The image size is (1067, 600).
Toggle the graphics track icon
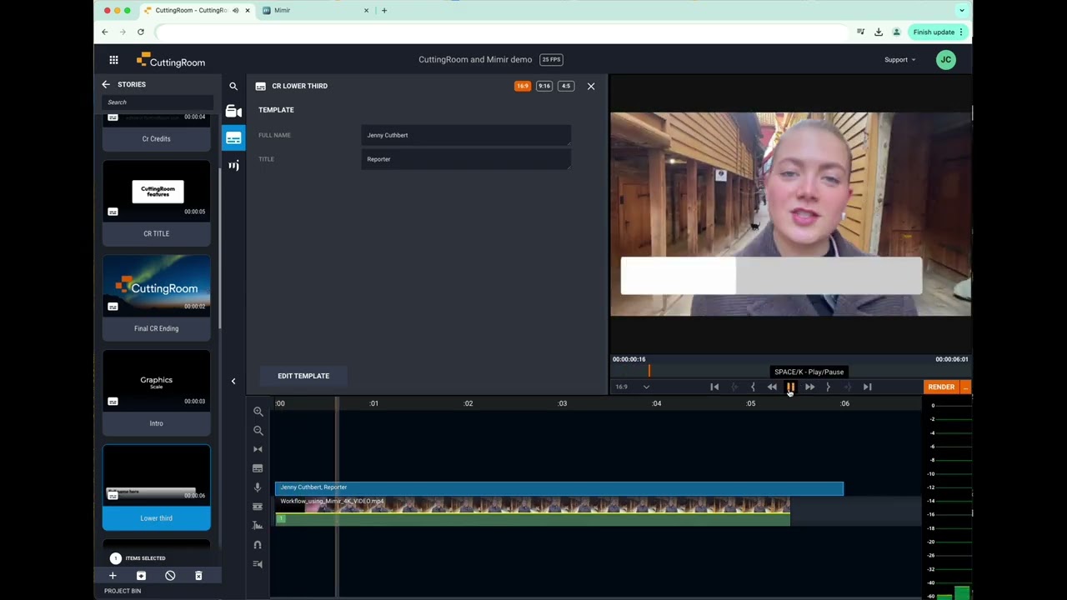(258, 468)
